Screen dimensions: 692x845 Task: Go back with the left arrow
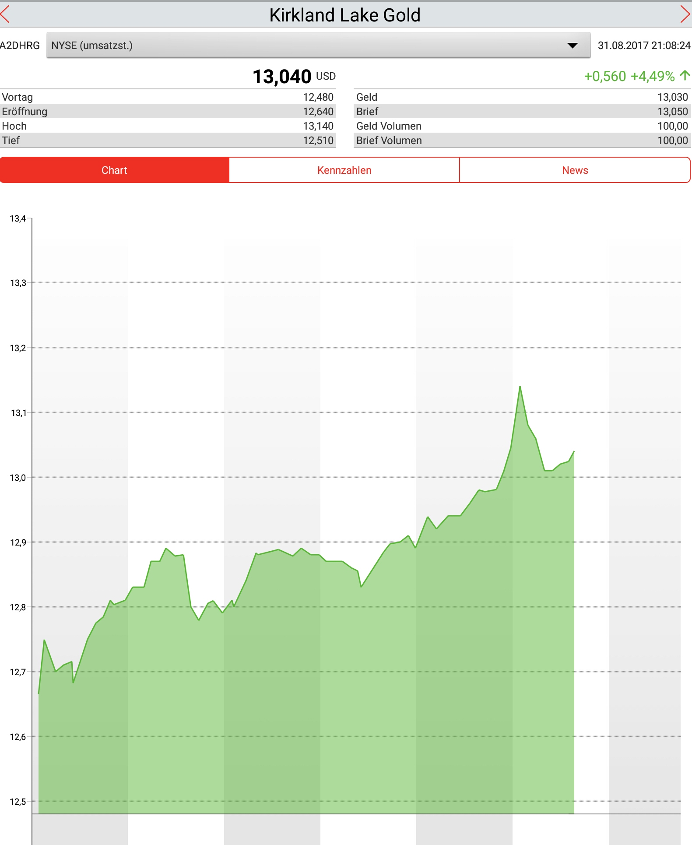point(5,14)
